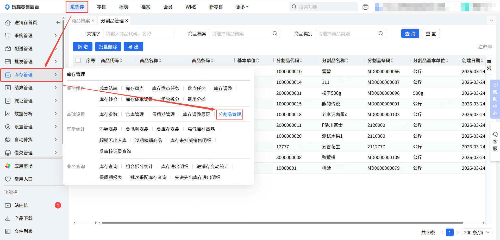Image resolution: width=500 pixels, height=240 pixels.
Task: Open customer service headset icon
Action: (x=495, y=135)
